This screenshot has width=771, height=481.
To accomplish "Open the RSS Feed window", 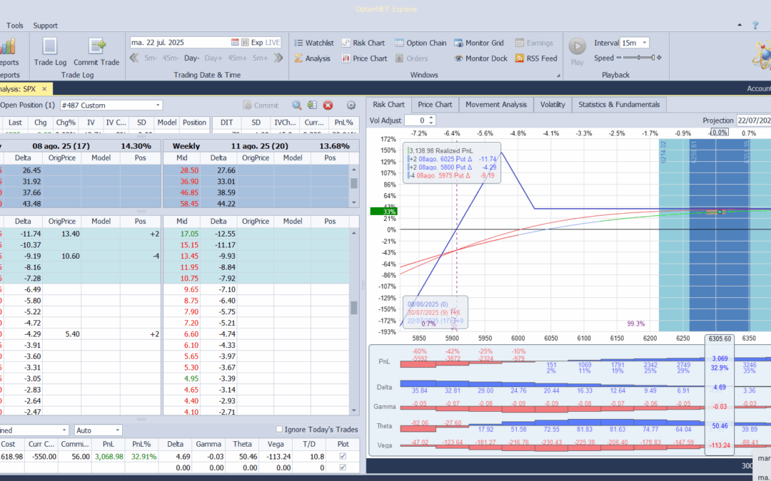I will [x=536, y=58].
